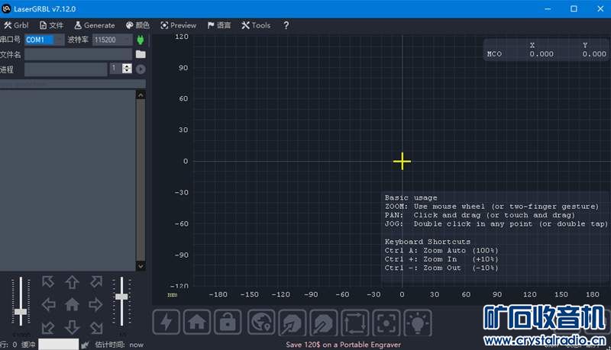Screen dimensions: 611x350
Task: Click the lightning bolt reset button
Action: (167, 322)
